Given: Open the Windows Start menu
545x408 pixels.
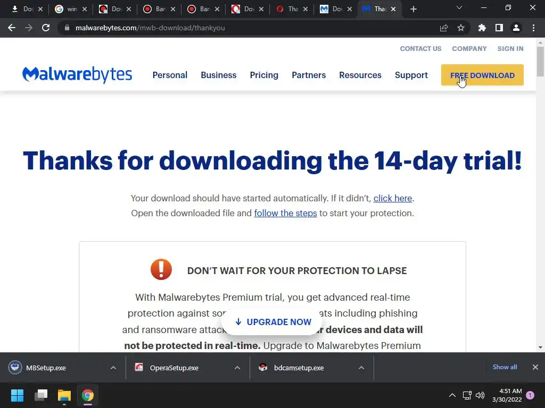Looking at the screenshot, I should click(x=17, y=395).
